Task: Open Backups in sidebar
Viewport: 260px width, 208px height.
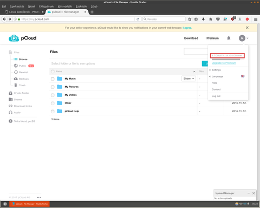Action: point(21,79)
